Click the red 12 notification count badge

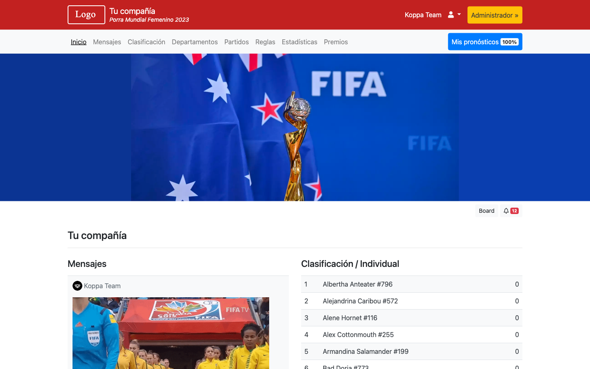pos(515,211)
